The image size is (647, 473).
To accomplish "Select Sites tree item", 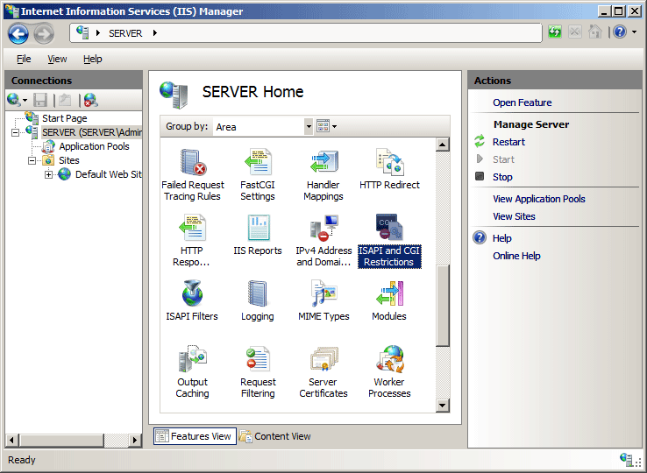I will point(69,160).
